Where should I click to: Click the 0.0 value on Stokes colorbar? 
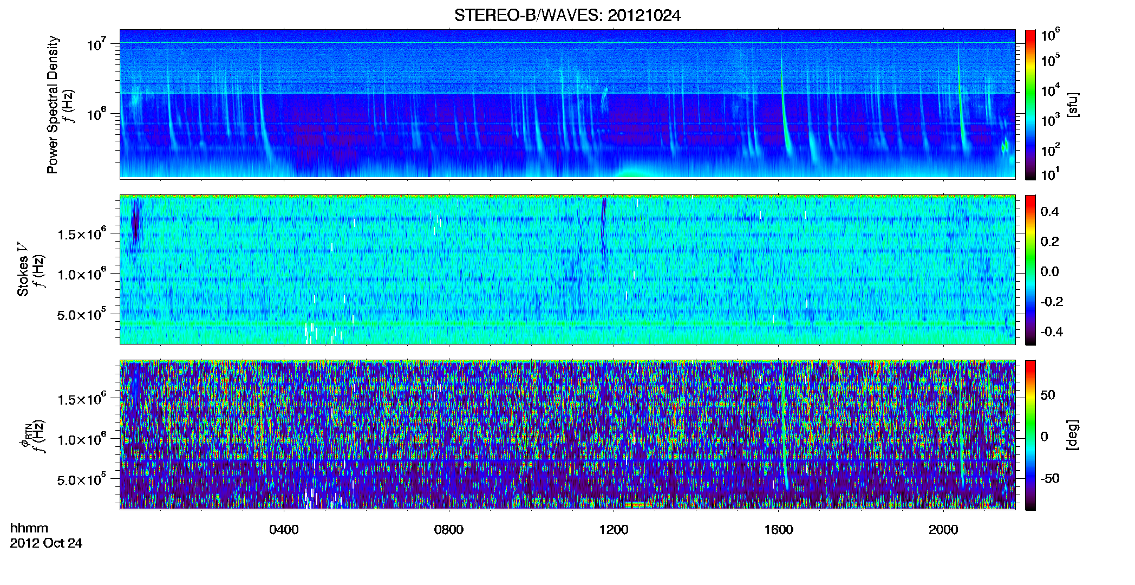point(1049,271)
